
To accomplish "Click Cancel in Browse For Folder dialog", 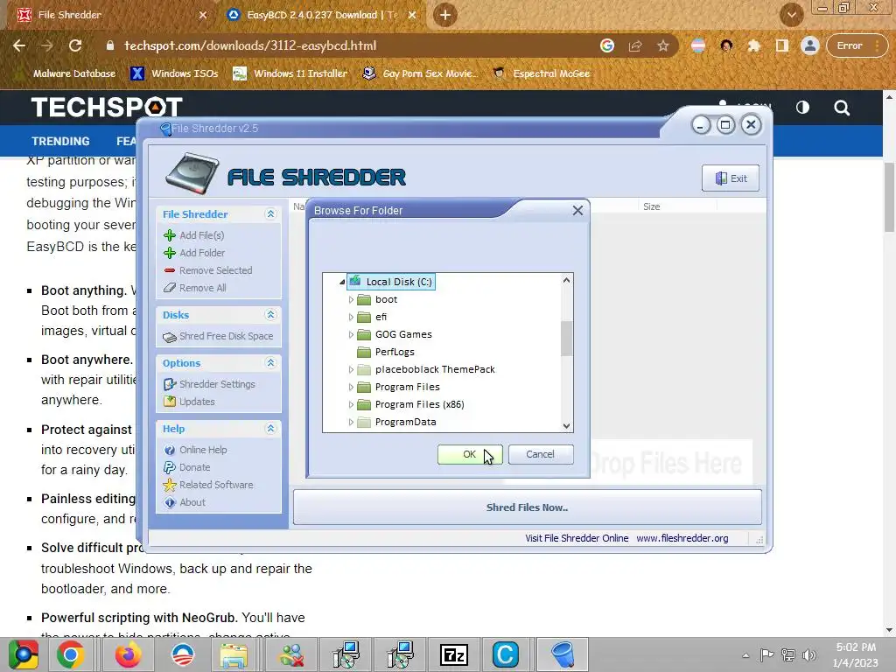I will pyautogui.click(x=541, y=454).
